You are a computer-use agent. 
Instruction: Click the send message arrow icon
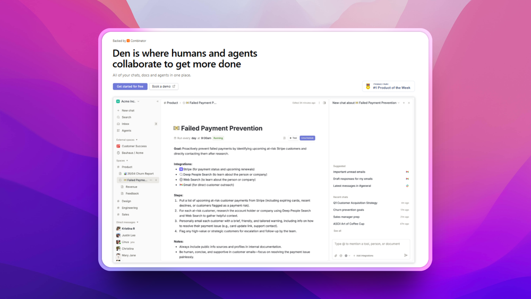pyautogui.click(x=406, y=255)
